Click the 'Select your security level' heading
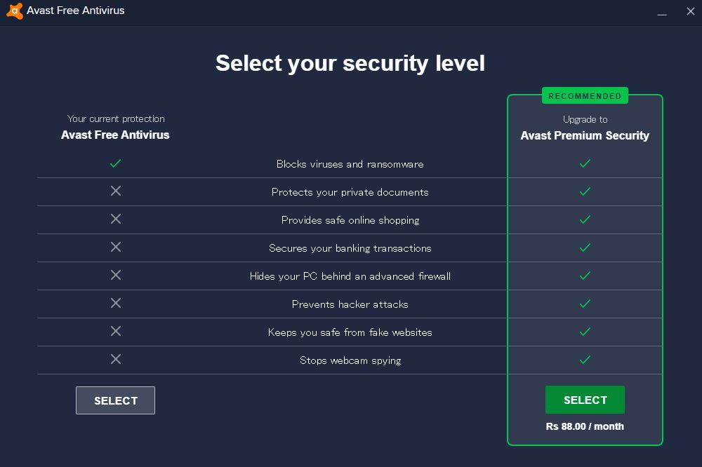The height and width of the screenshot is (467, 702). [350, 63]
